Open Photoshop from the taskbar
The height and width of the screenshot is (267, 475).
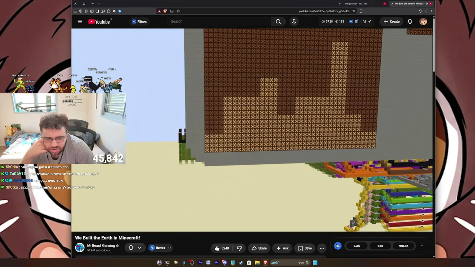208,263
